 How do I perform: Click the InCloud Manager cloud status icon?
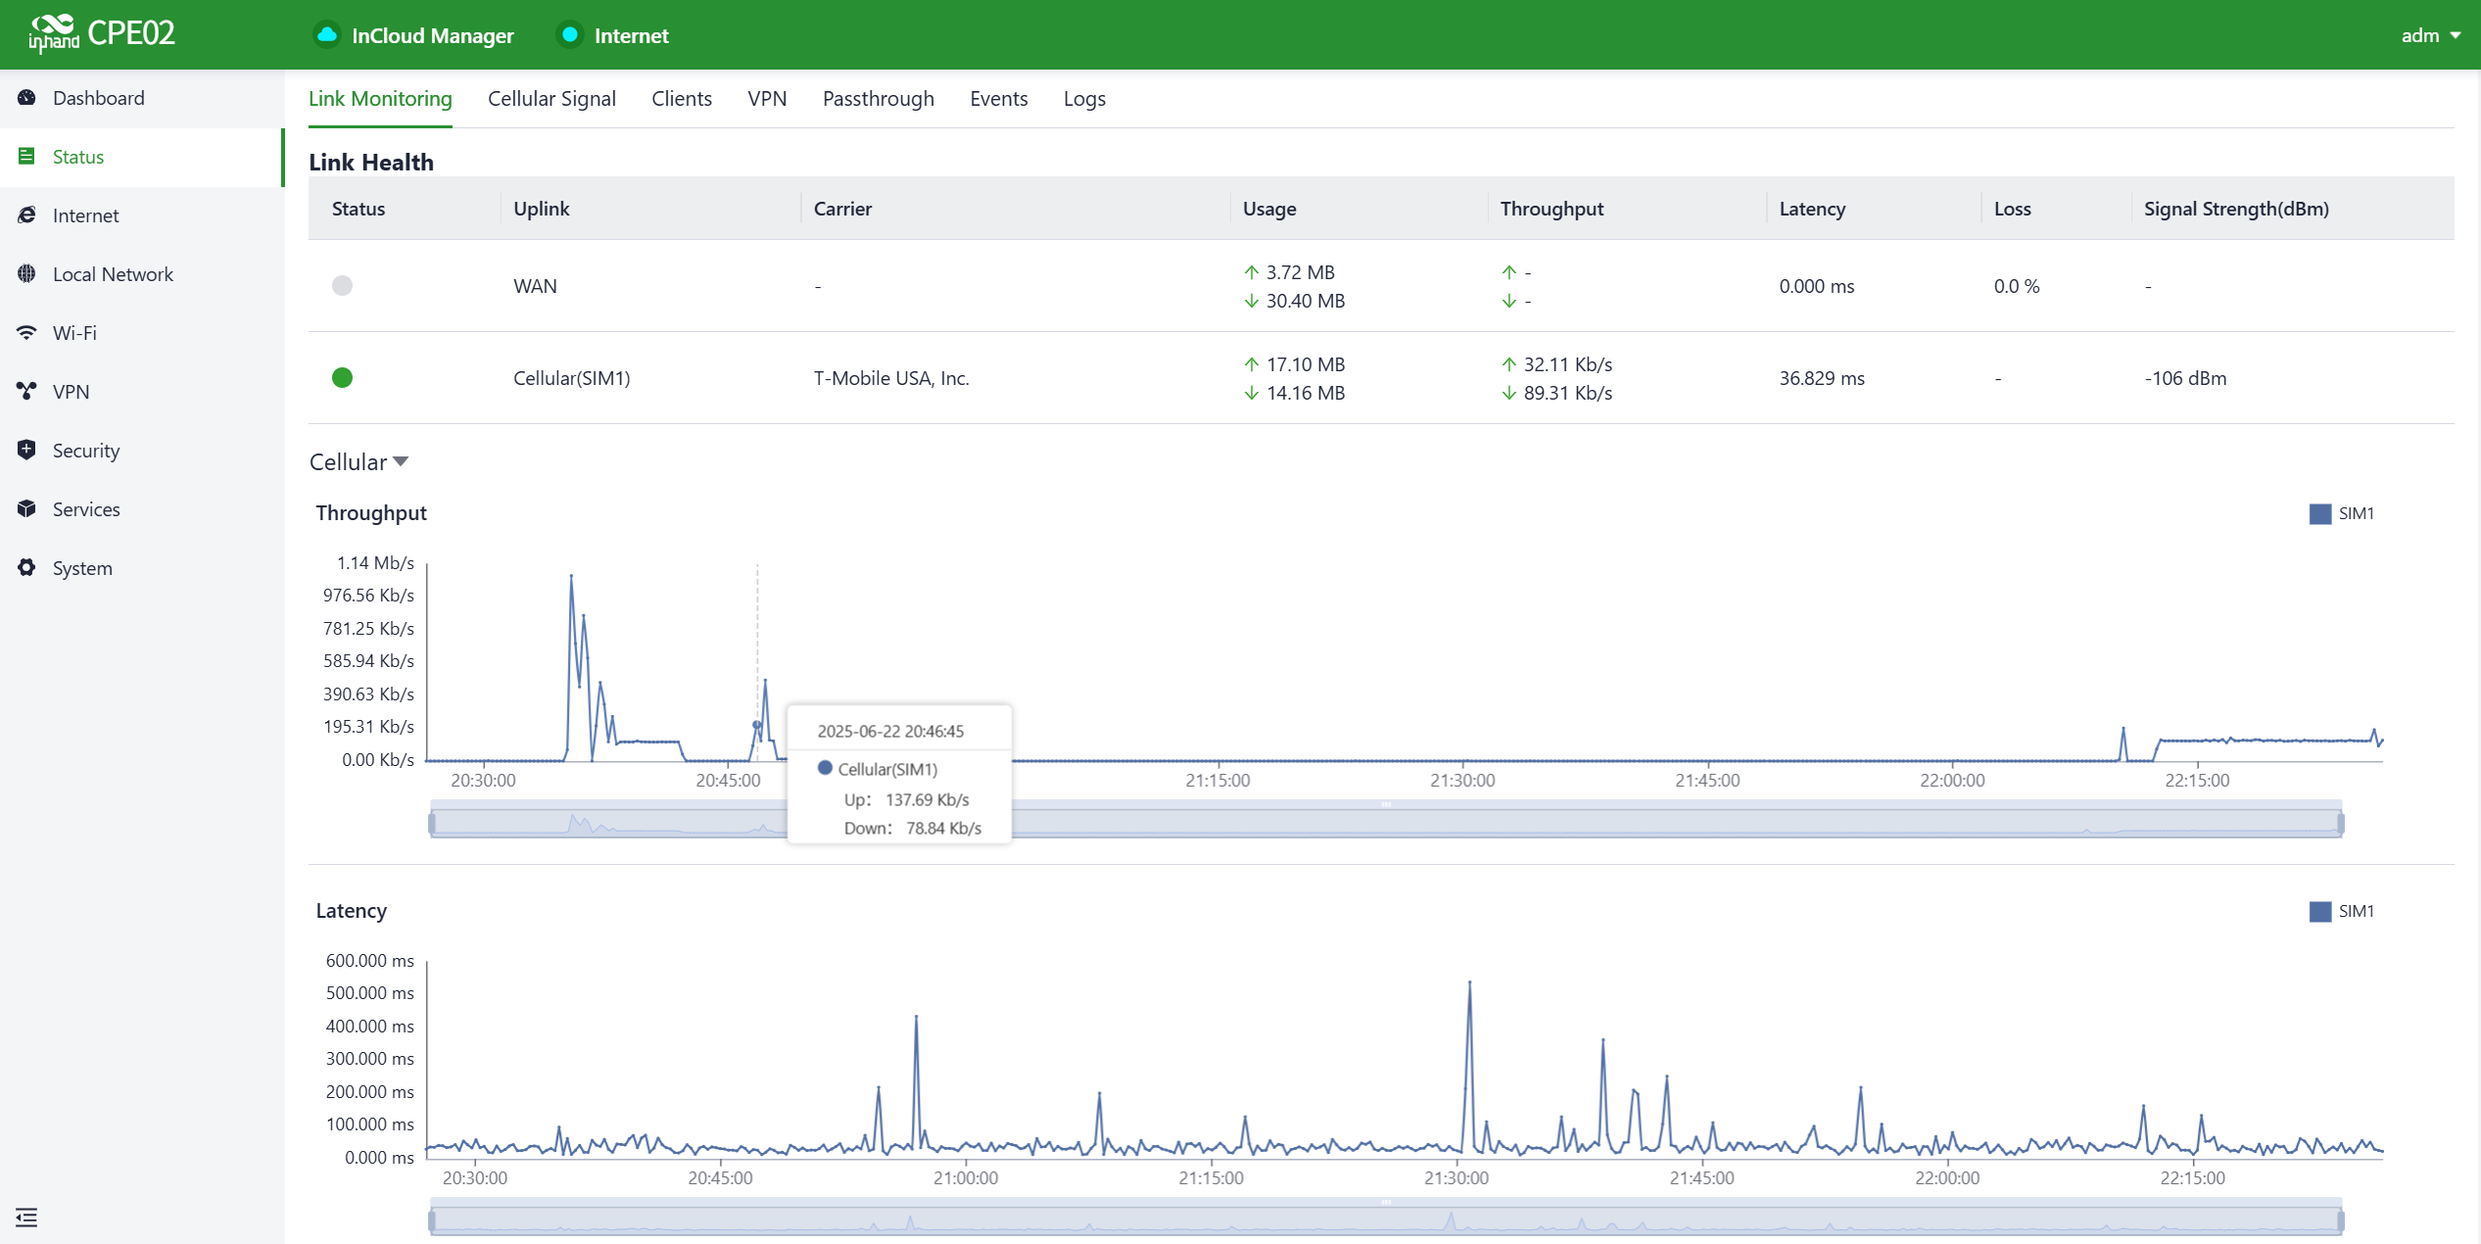tap(327, 35)
